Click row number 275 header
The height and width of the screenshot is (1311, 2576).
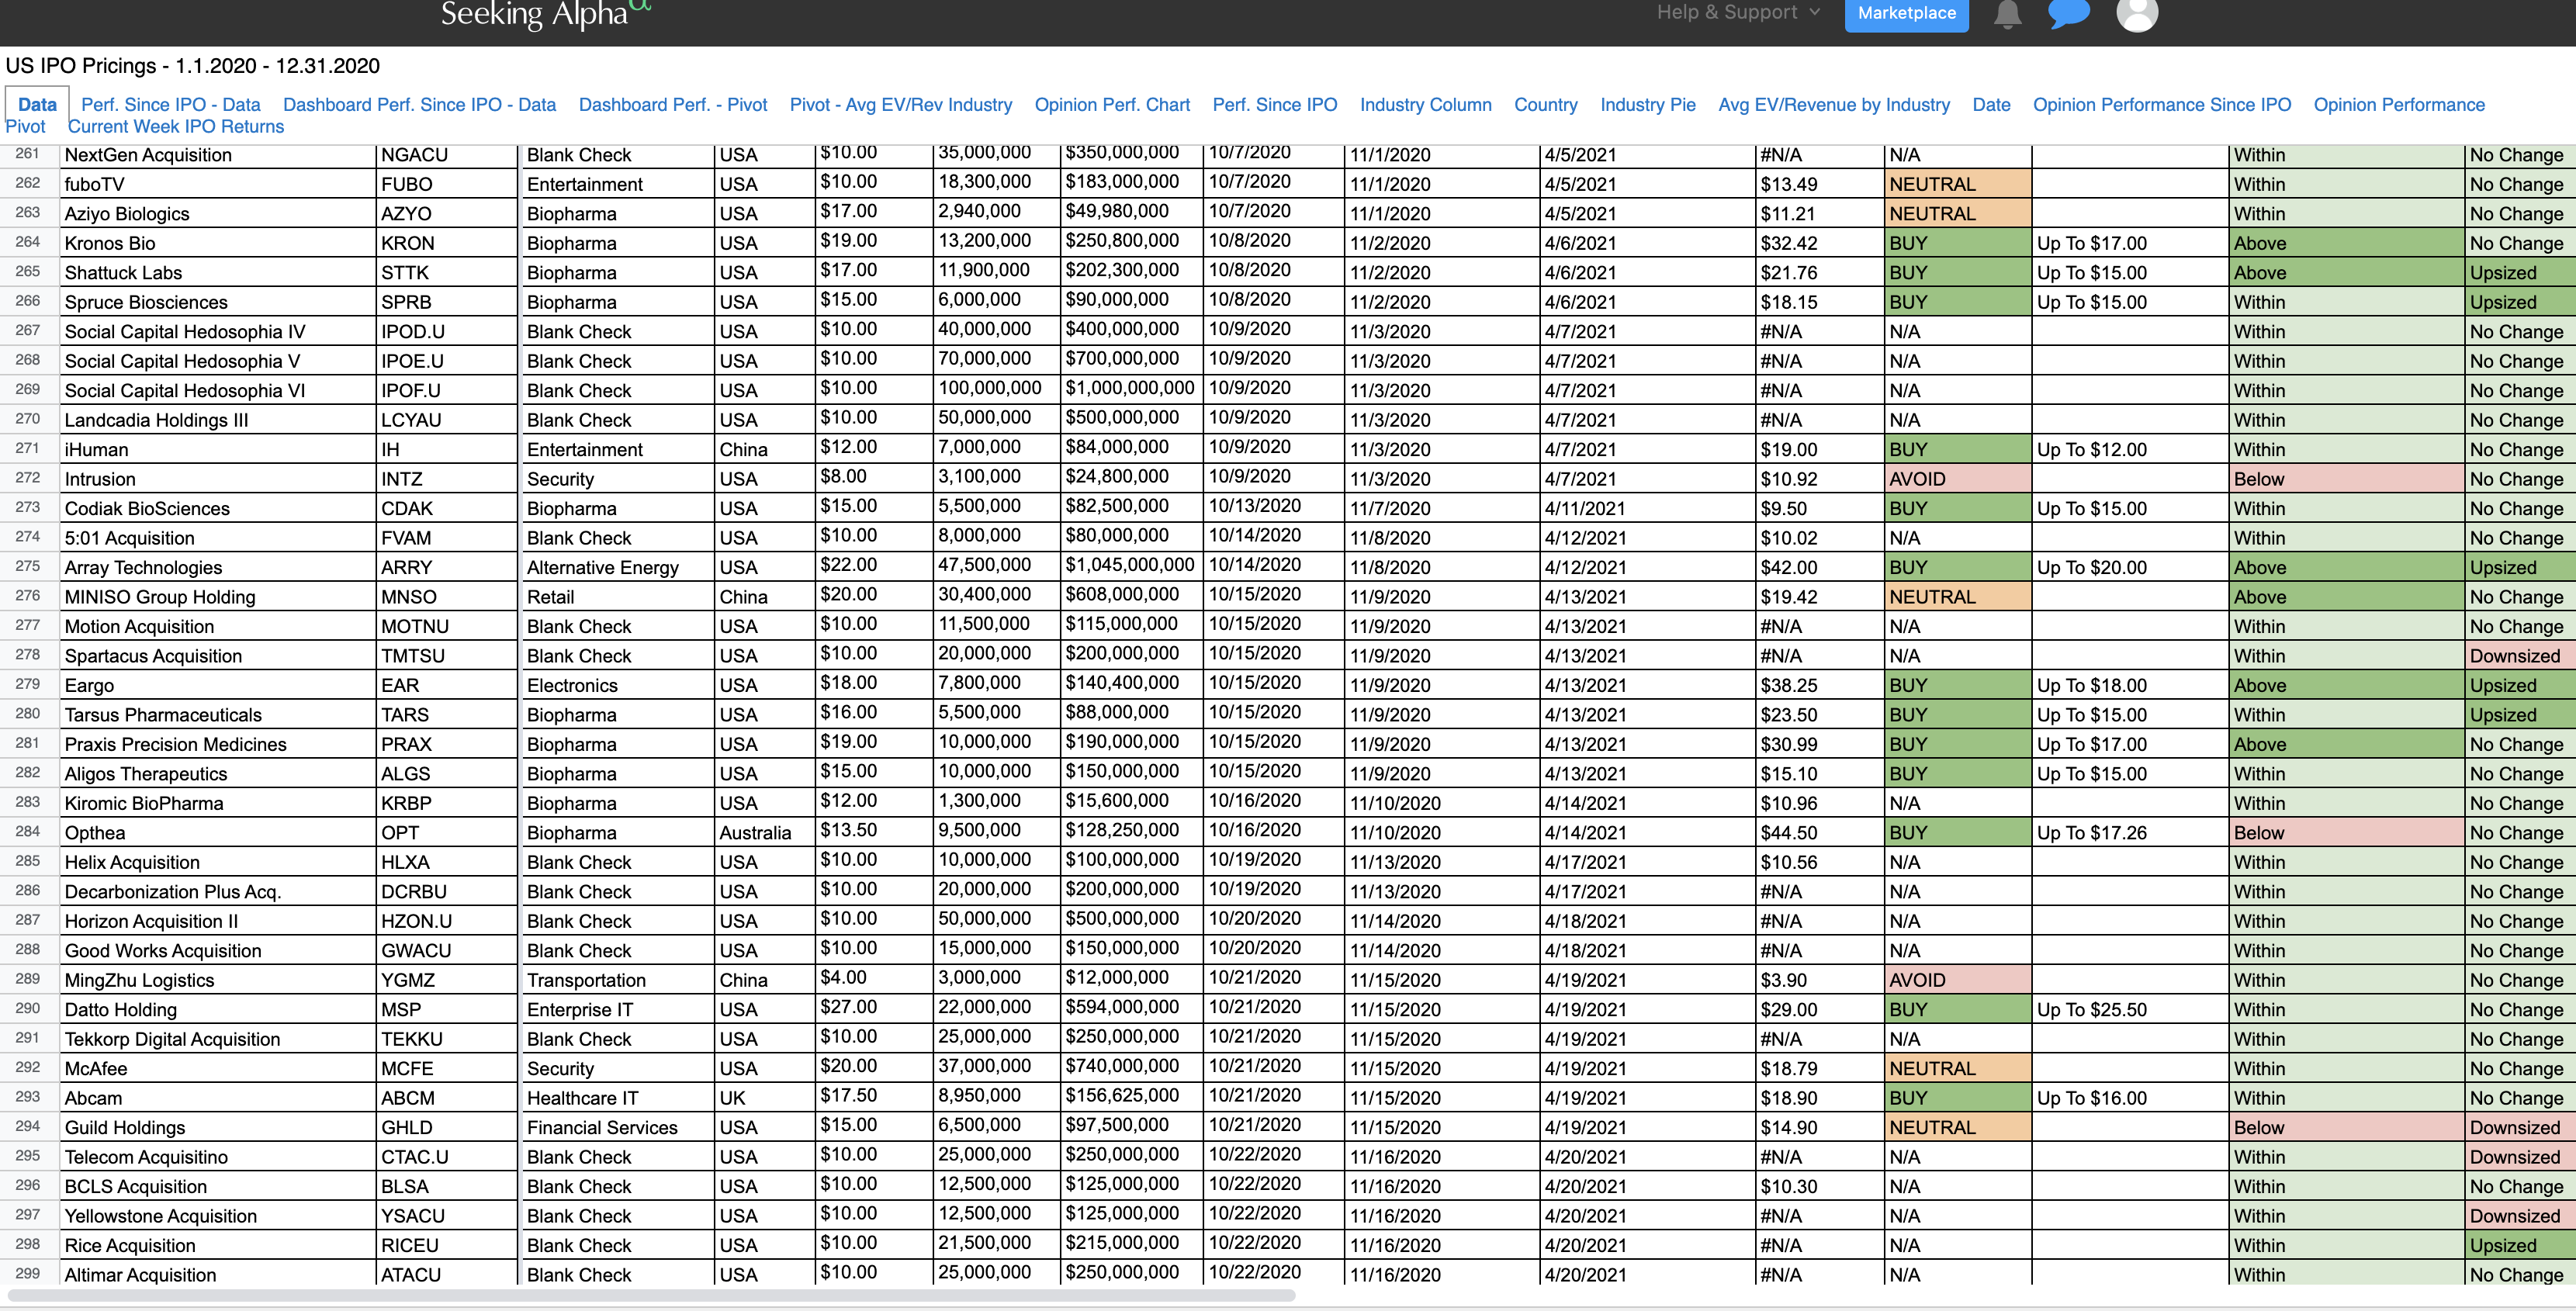[x=28, y=567]
